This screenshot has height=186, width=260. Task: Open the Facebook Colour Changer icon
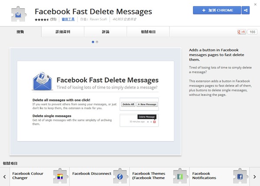point(60,176)
